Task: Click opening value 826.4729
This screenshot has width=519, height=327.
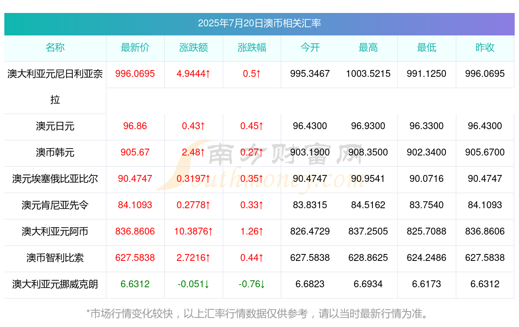Action: click(310, 232)
